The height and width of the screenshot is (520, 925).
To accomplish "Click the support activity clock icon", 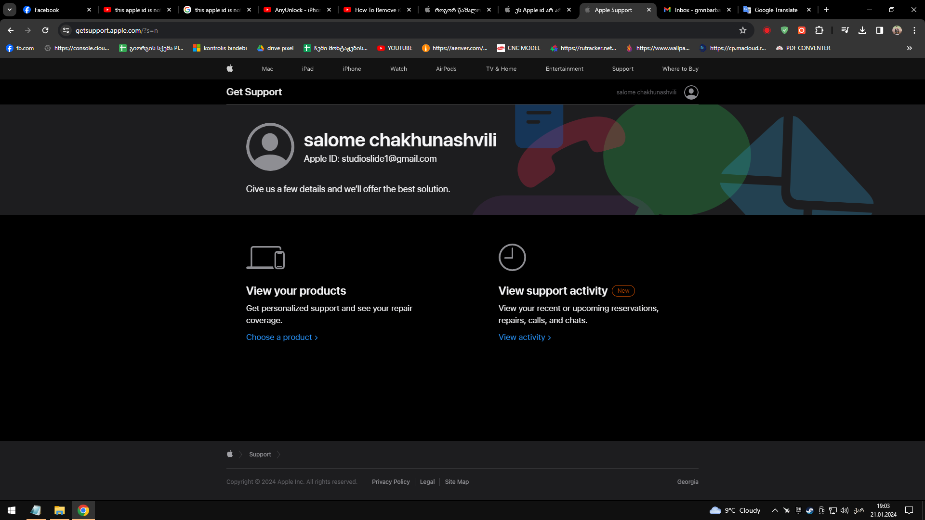I will pos(512,257).
